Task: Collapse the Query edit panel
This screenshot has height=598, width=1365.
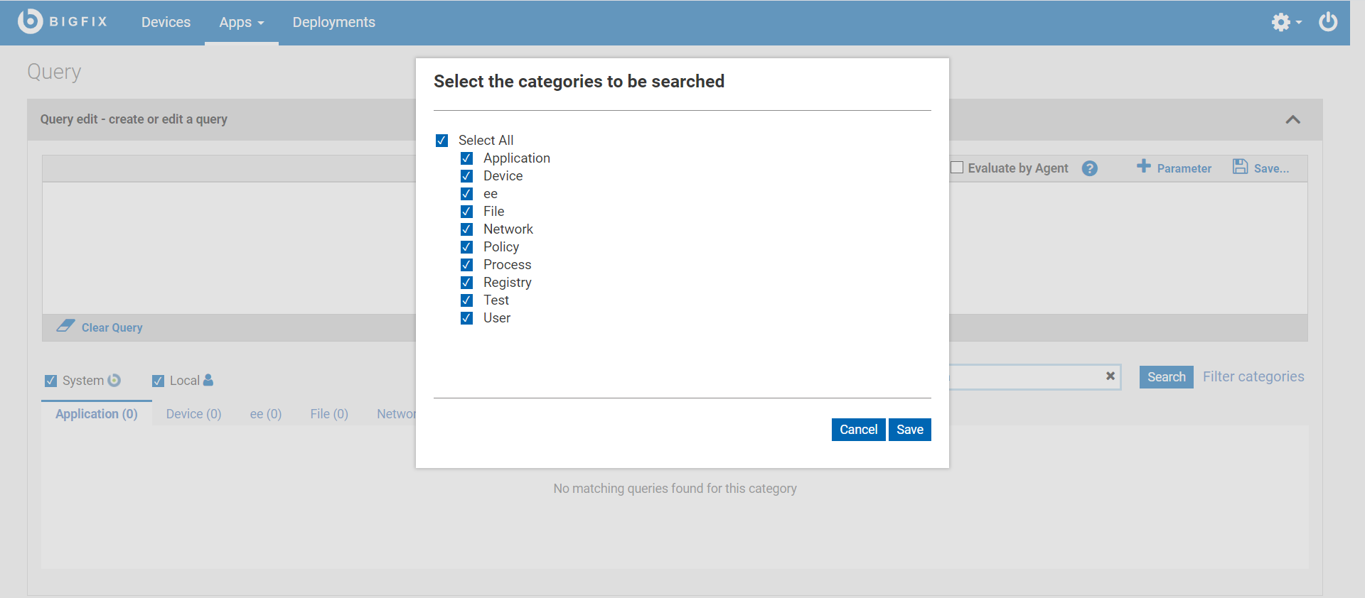Action: click(1292, 119)
